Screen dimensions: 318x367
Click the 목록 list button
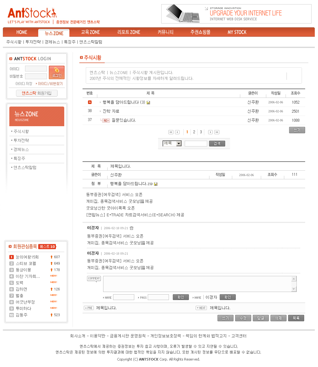coord(296,318)
